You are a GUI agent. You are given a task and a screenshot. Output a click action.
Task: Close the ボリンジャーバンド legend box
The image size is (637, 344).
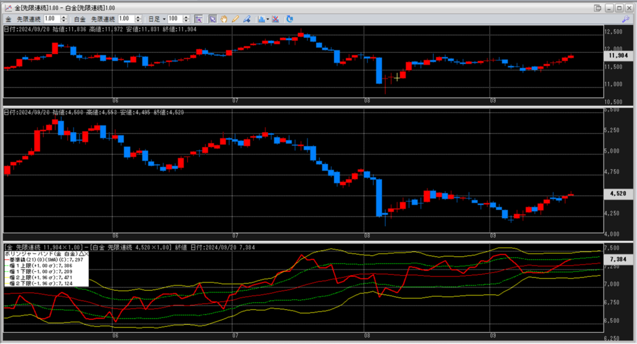click(86, 254)
